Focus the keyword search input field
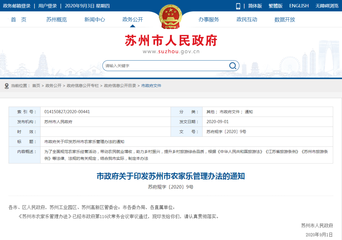 (x=171, y=66)
